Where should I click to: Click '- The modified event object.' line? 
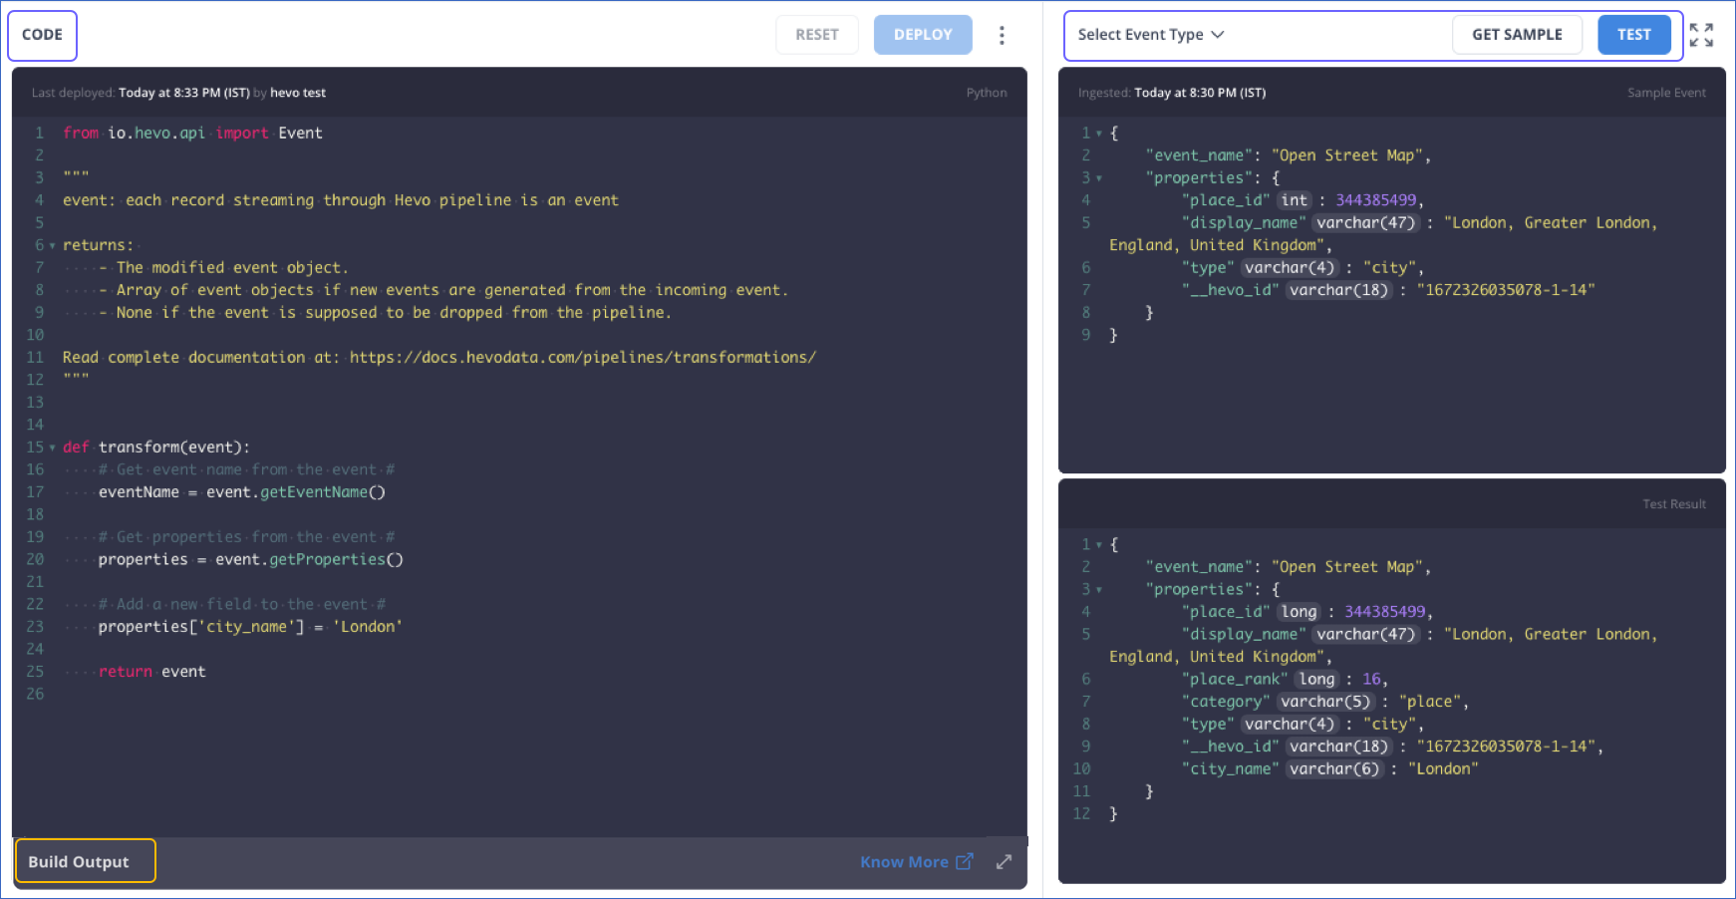[x=223, y=268]
